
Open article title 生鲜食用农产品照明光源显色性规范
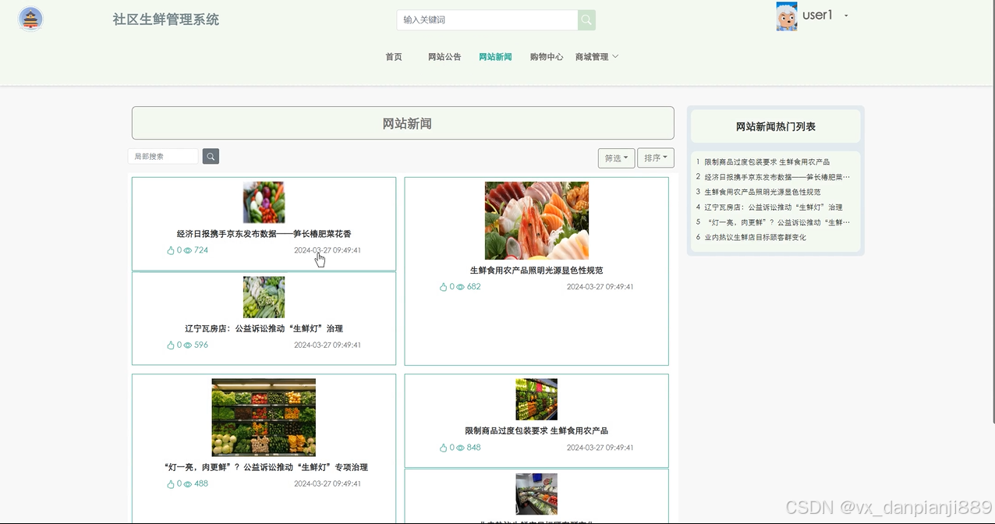536,271
